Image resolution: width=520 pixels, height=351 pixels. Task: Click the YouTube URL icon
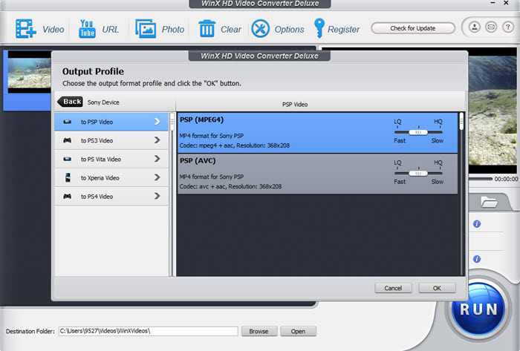coord(87,29)
